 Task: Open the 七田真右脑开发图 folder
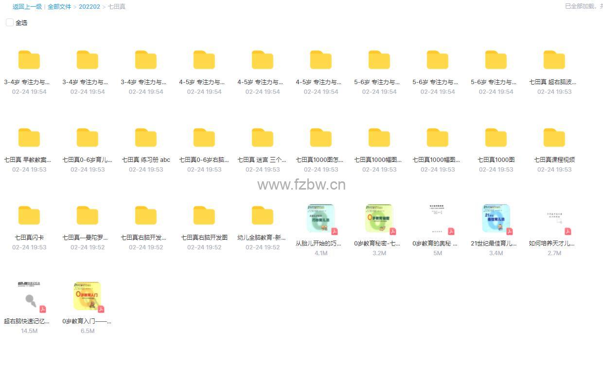click(x=204, y=216)
